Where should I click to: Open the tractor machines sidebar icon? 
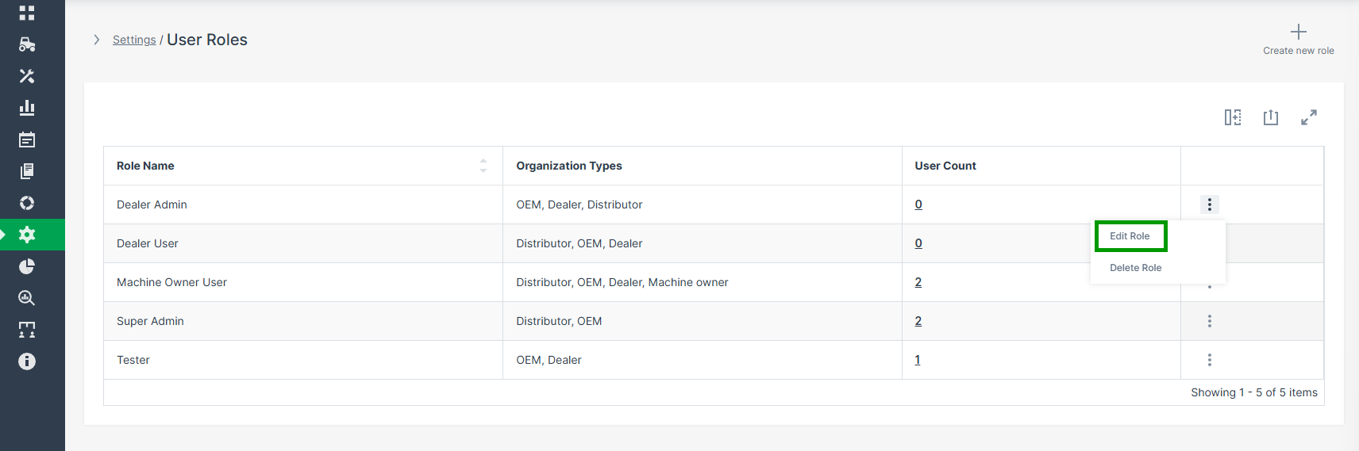pyautogui.click(x=27, y=44)
